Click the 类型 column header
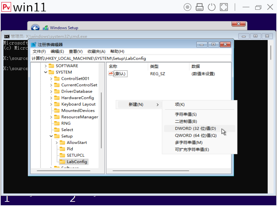277x207 pixels. click(168, 66)
